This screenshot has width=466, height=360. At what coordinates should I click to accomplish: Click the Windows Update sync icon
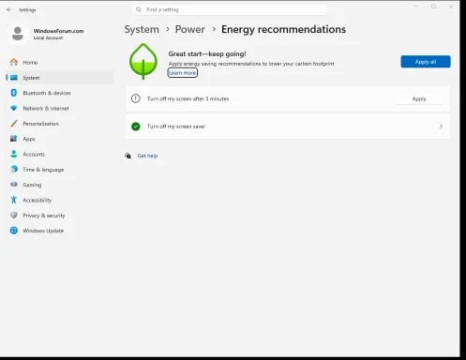(x=14, y=231)
